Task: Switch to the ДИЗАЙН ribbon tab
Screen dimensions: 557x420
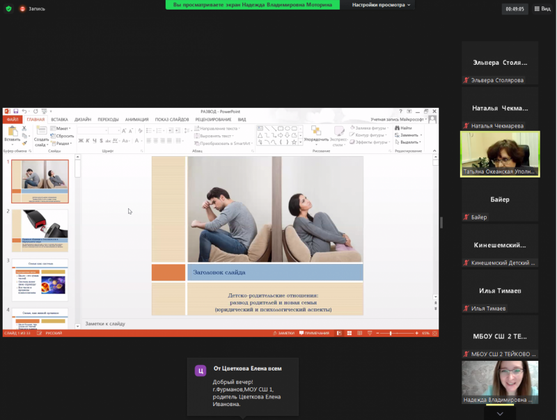Action: click(83, 119)
